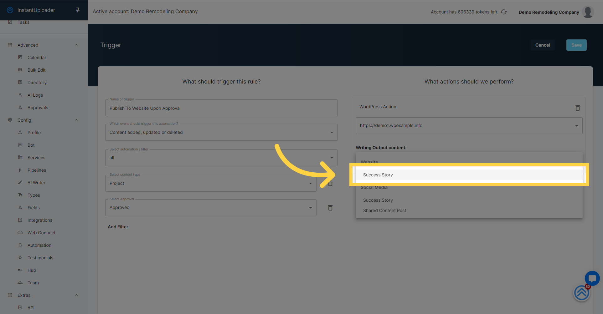Click the Directory sidebar icon

[20, 82]
